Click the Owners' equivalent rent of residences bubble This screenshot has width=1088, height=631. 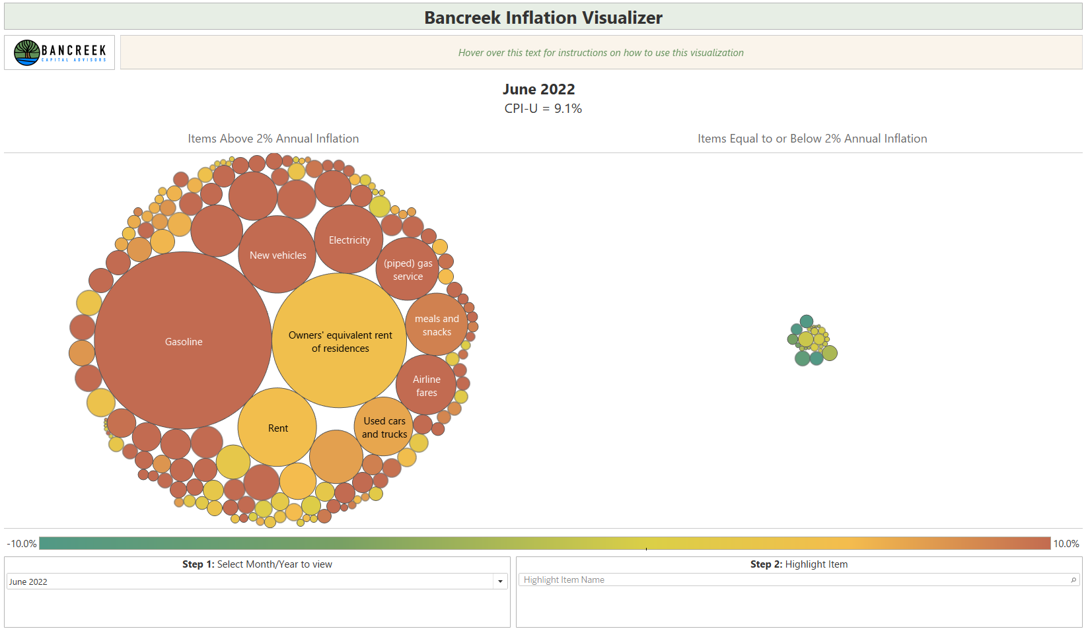(339, 341)
